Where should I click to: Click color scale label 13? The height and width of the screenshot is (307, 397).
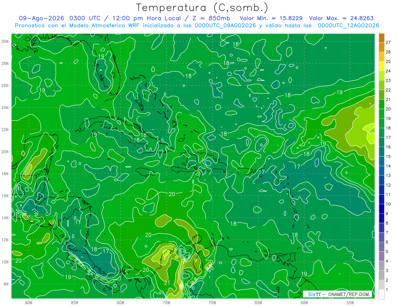(388, 175)
